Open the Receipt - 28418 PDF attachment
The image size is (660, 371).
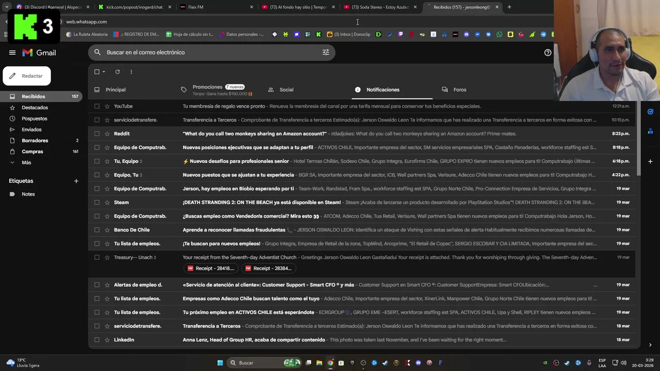pyautogui.click(x=212, y=268)
